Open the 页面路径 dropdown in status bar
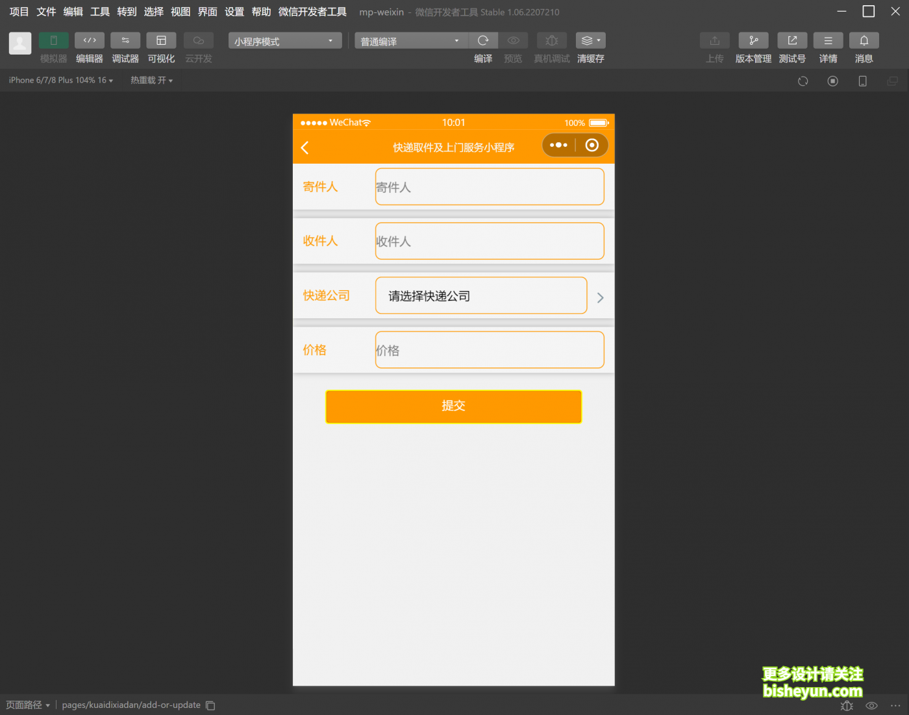This screenshot has height=715, width=909. (28, 705)
